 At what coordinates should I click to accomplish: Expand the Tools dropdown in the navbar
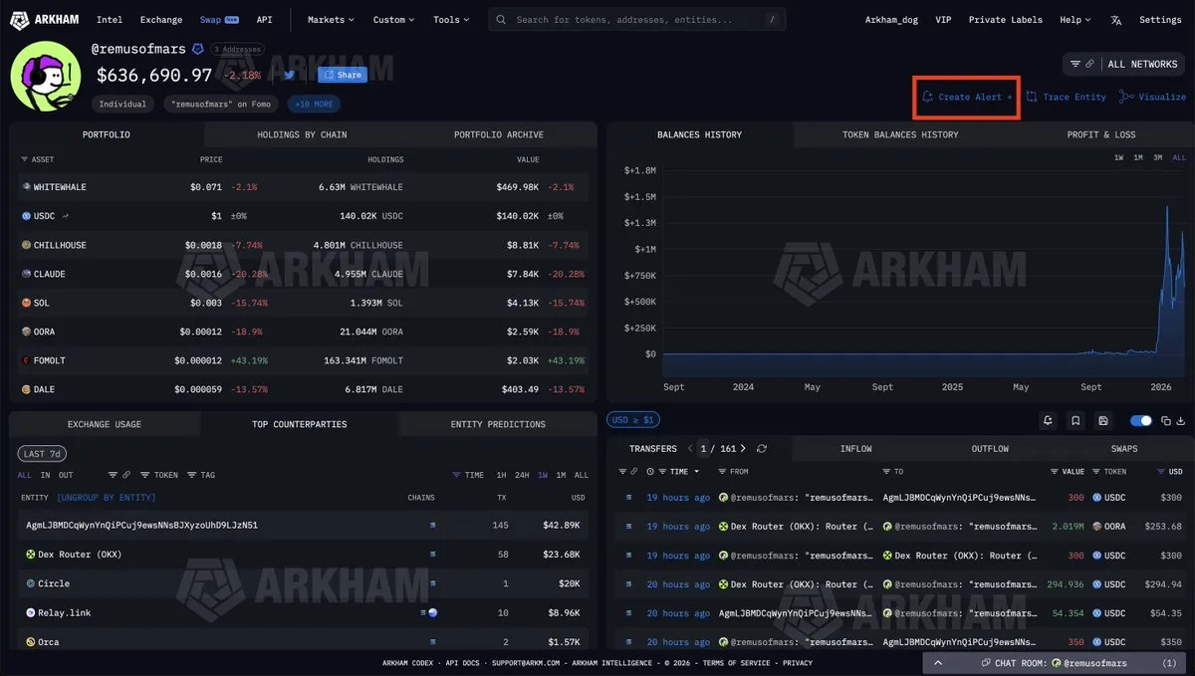(452, 20)
